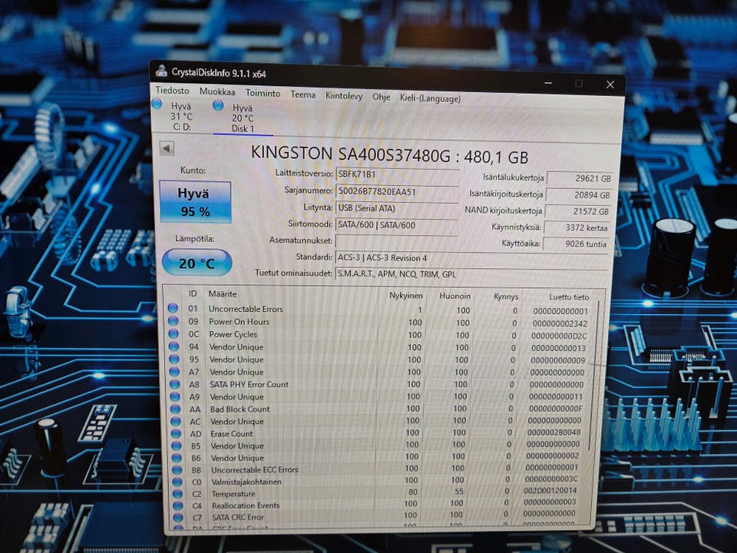The width and height of the screenshot is (737, 553).
Task: Click the CrystalDiskInfo title bar icon
Action: (162, 71)
